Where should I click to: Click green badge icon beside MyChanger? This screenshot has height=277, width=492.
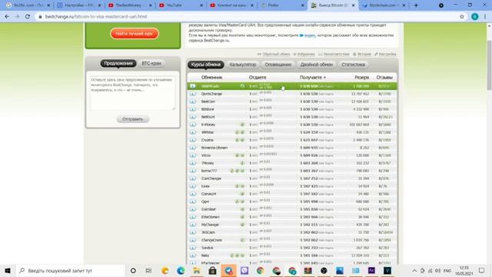[x=242, y=225]
